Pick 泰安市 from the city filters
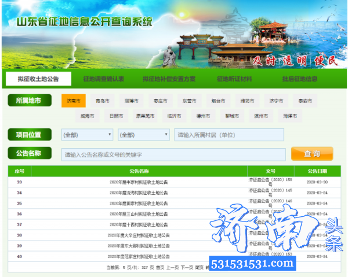 point(305,101)
